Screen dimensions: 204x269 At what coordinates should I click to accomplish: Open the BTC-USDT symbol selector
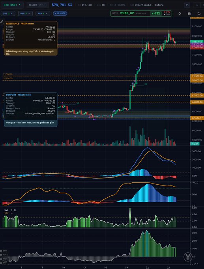click(12, 5)
